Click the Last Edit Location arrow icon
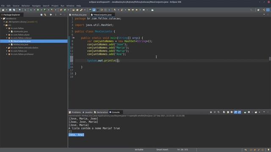This screenshot has width=271, height=152. point(129,10)
